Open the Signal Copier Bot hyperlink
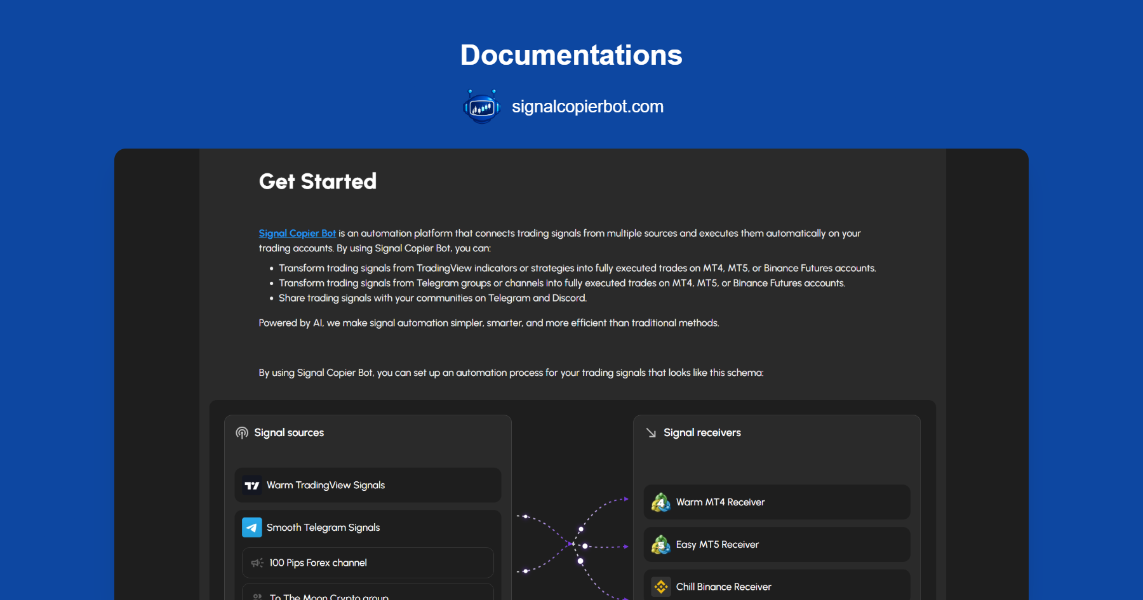This screenshot has height=600, width=1143. click(297, 233)
